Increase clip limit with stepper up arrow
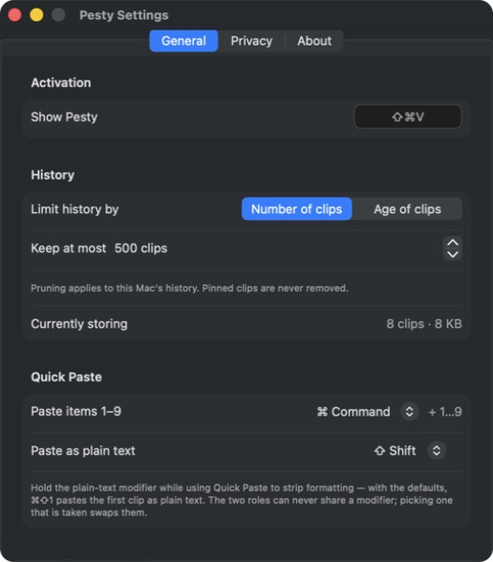This screenshot has width=493, height=562. tap(453, 243)
